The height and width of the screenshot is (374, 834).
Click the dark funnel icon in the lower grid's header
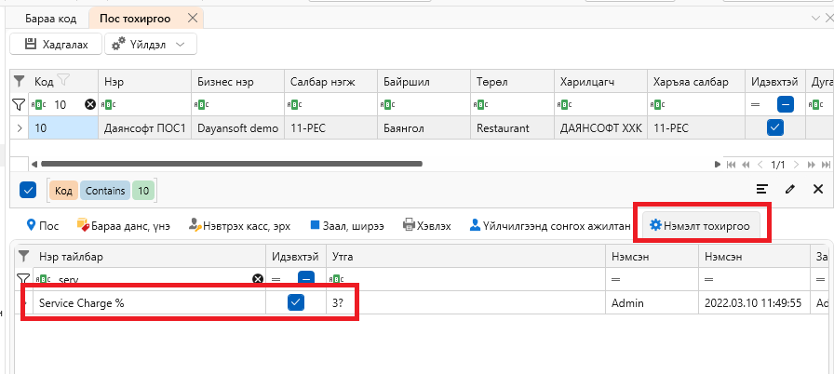23,257
